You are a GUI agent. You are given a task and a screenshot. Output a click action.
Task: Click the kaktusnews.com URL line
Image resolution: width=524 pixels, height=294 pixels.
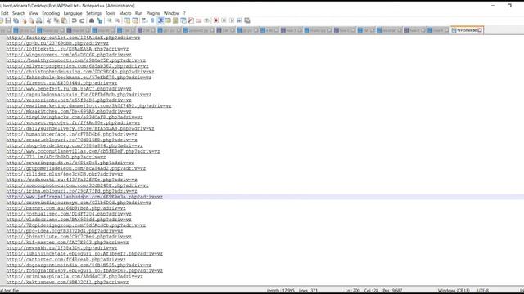click(67, 283)
